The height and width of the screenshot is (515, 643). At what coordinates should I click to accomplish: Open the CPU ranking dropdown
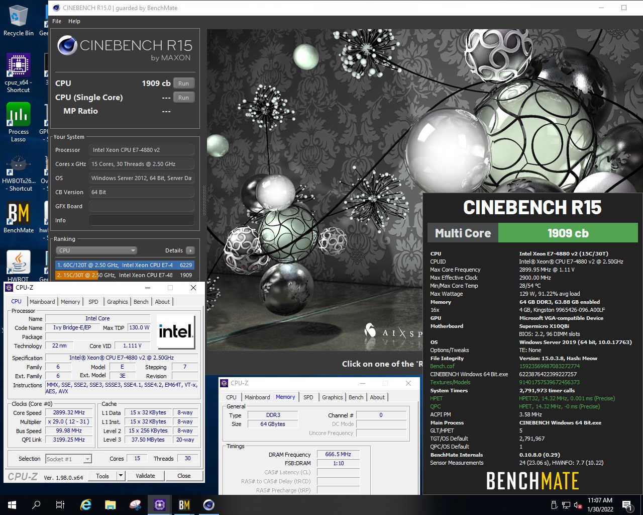(96, 250)
